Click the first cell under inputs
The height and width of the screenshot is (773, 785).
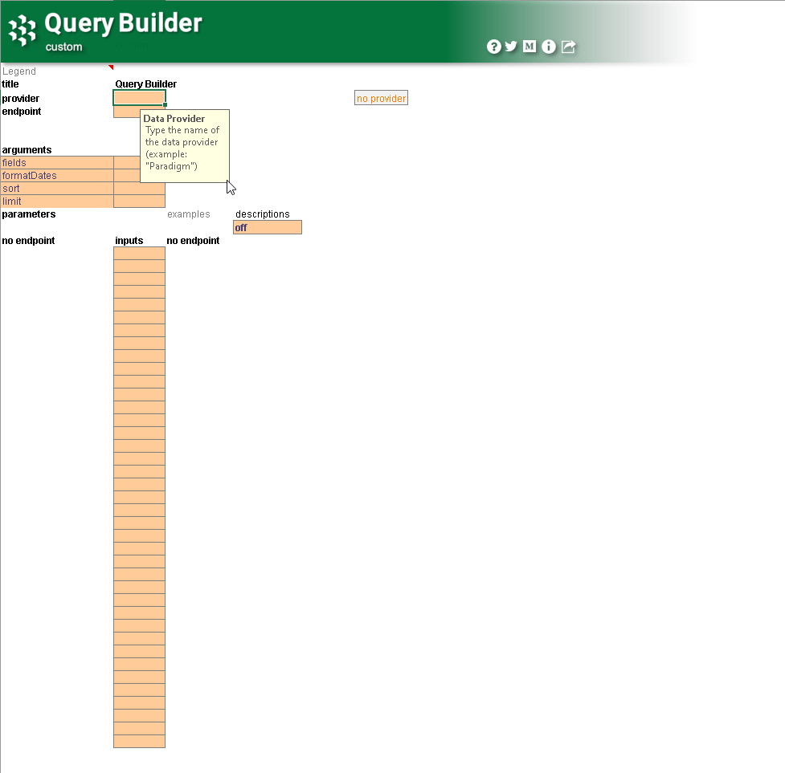click(x=139, y=253)
